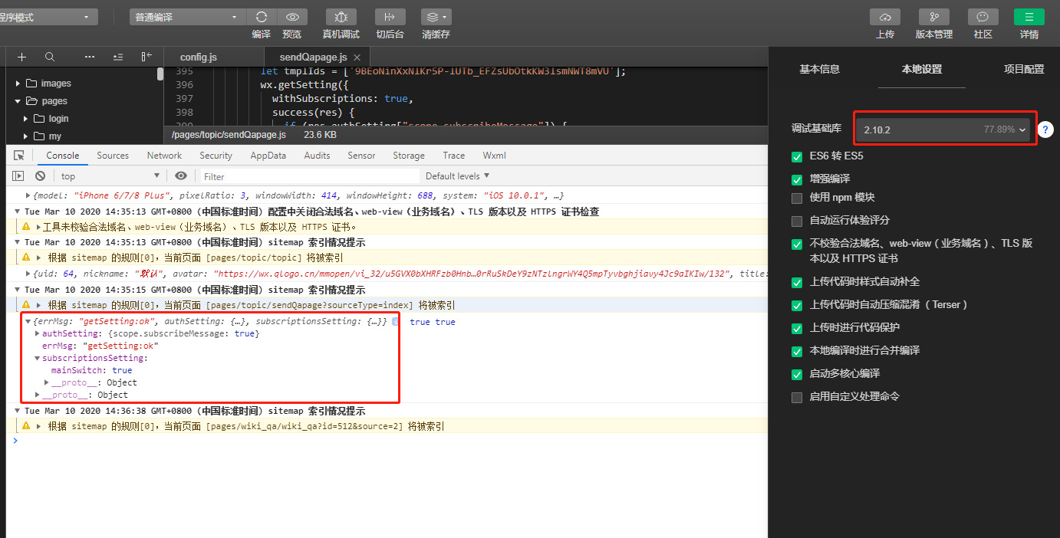Click the console eye live expression icon
This screenshot has height=538, width=1060.
181,176
